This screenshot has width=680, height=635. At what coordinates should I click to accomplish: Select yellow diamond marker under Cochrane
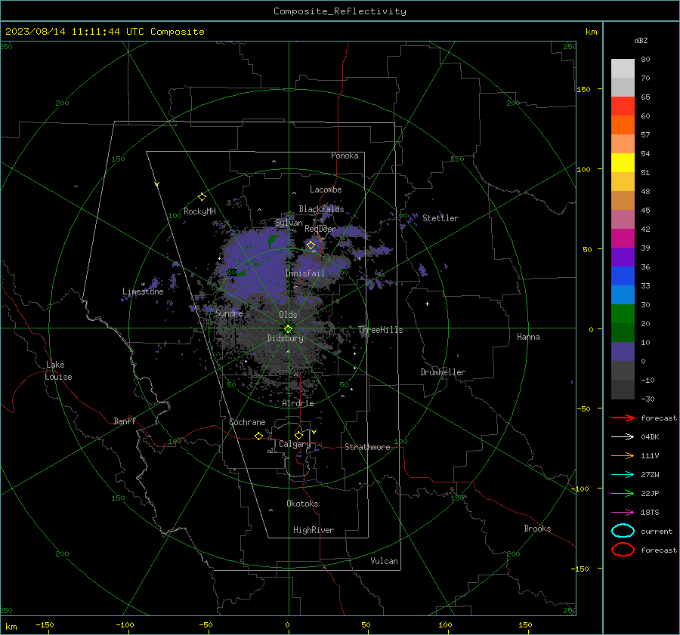point(258,436)
